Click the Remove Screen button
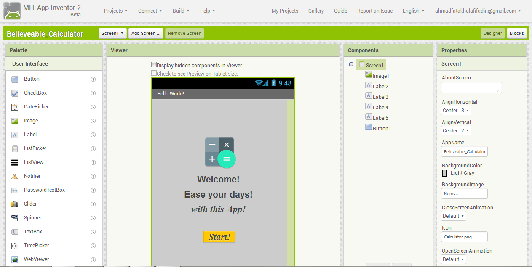The image size is (532, 267). (184, 33)
